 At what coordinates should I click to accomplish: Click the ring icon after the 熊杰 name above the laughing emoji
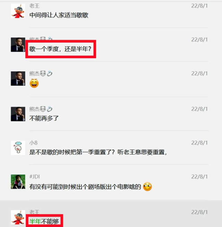pyautogui.click(x=50, y=74)
